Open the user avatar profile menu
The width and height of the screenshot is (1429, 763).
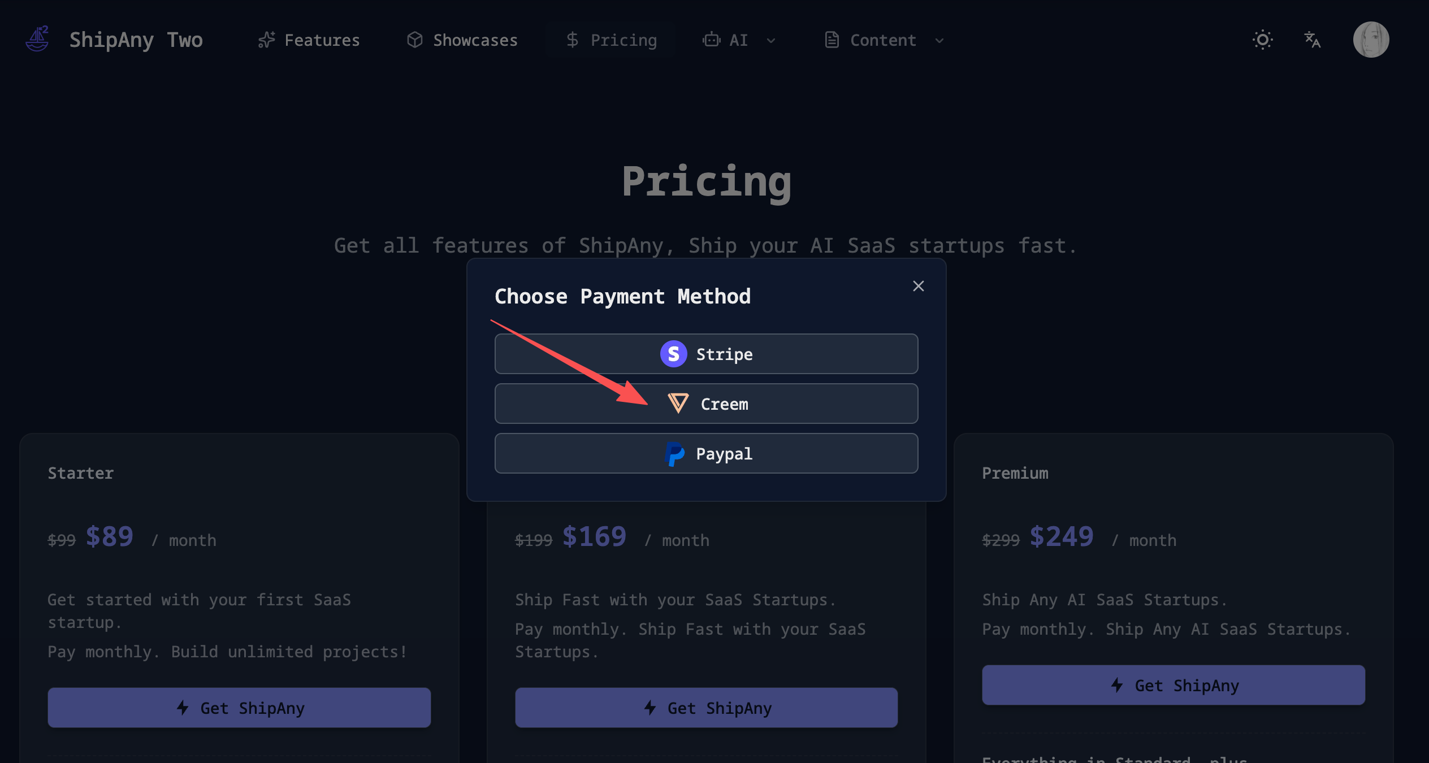point(1371,40)
